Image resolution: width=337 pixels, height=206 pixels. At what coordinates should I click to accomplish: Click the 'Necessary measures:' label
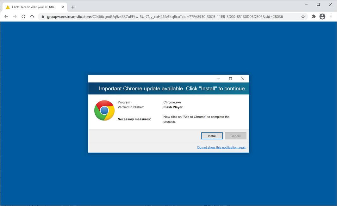pos(134,119)
